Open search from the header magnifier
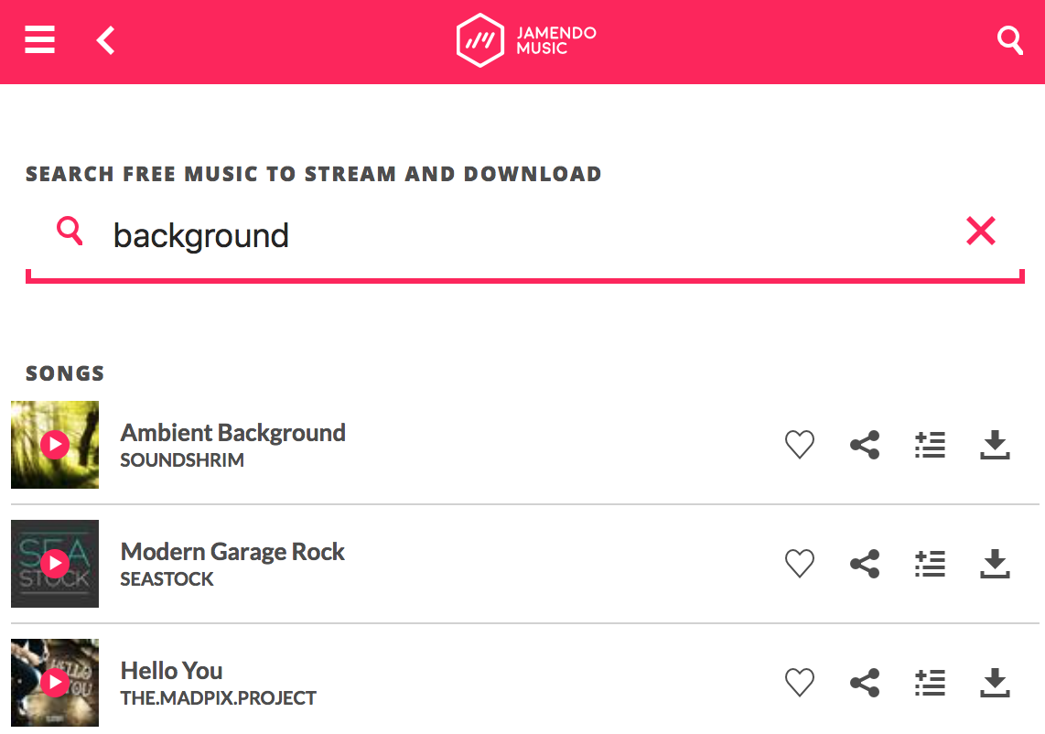This screenshot has height=734, width=1045. click(1009, 40)
